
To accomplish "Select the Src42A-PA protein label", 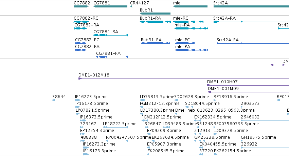I will pos(228,40).
